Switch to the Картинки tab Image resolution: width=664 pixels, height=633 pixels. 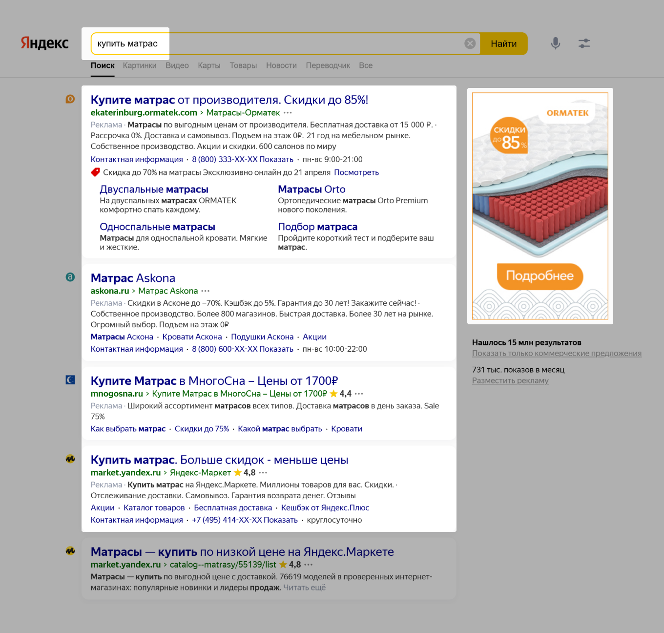140,65
